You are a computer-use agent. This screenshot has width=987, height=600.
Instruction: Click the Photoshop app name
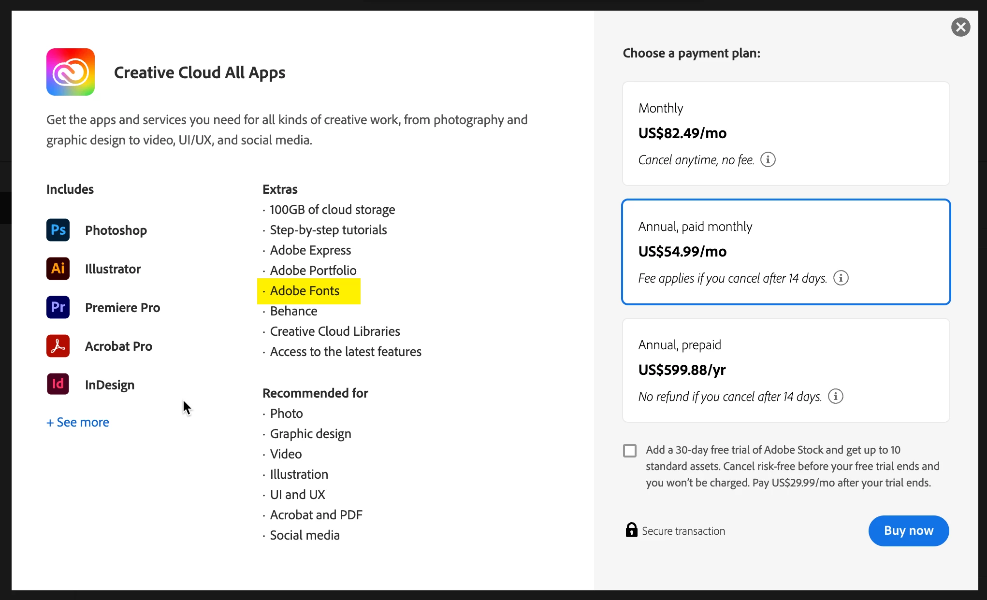click(x=116, y=230)
